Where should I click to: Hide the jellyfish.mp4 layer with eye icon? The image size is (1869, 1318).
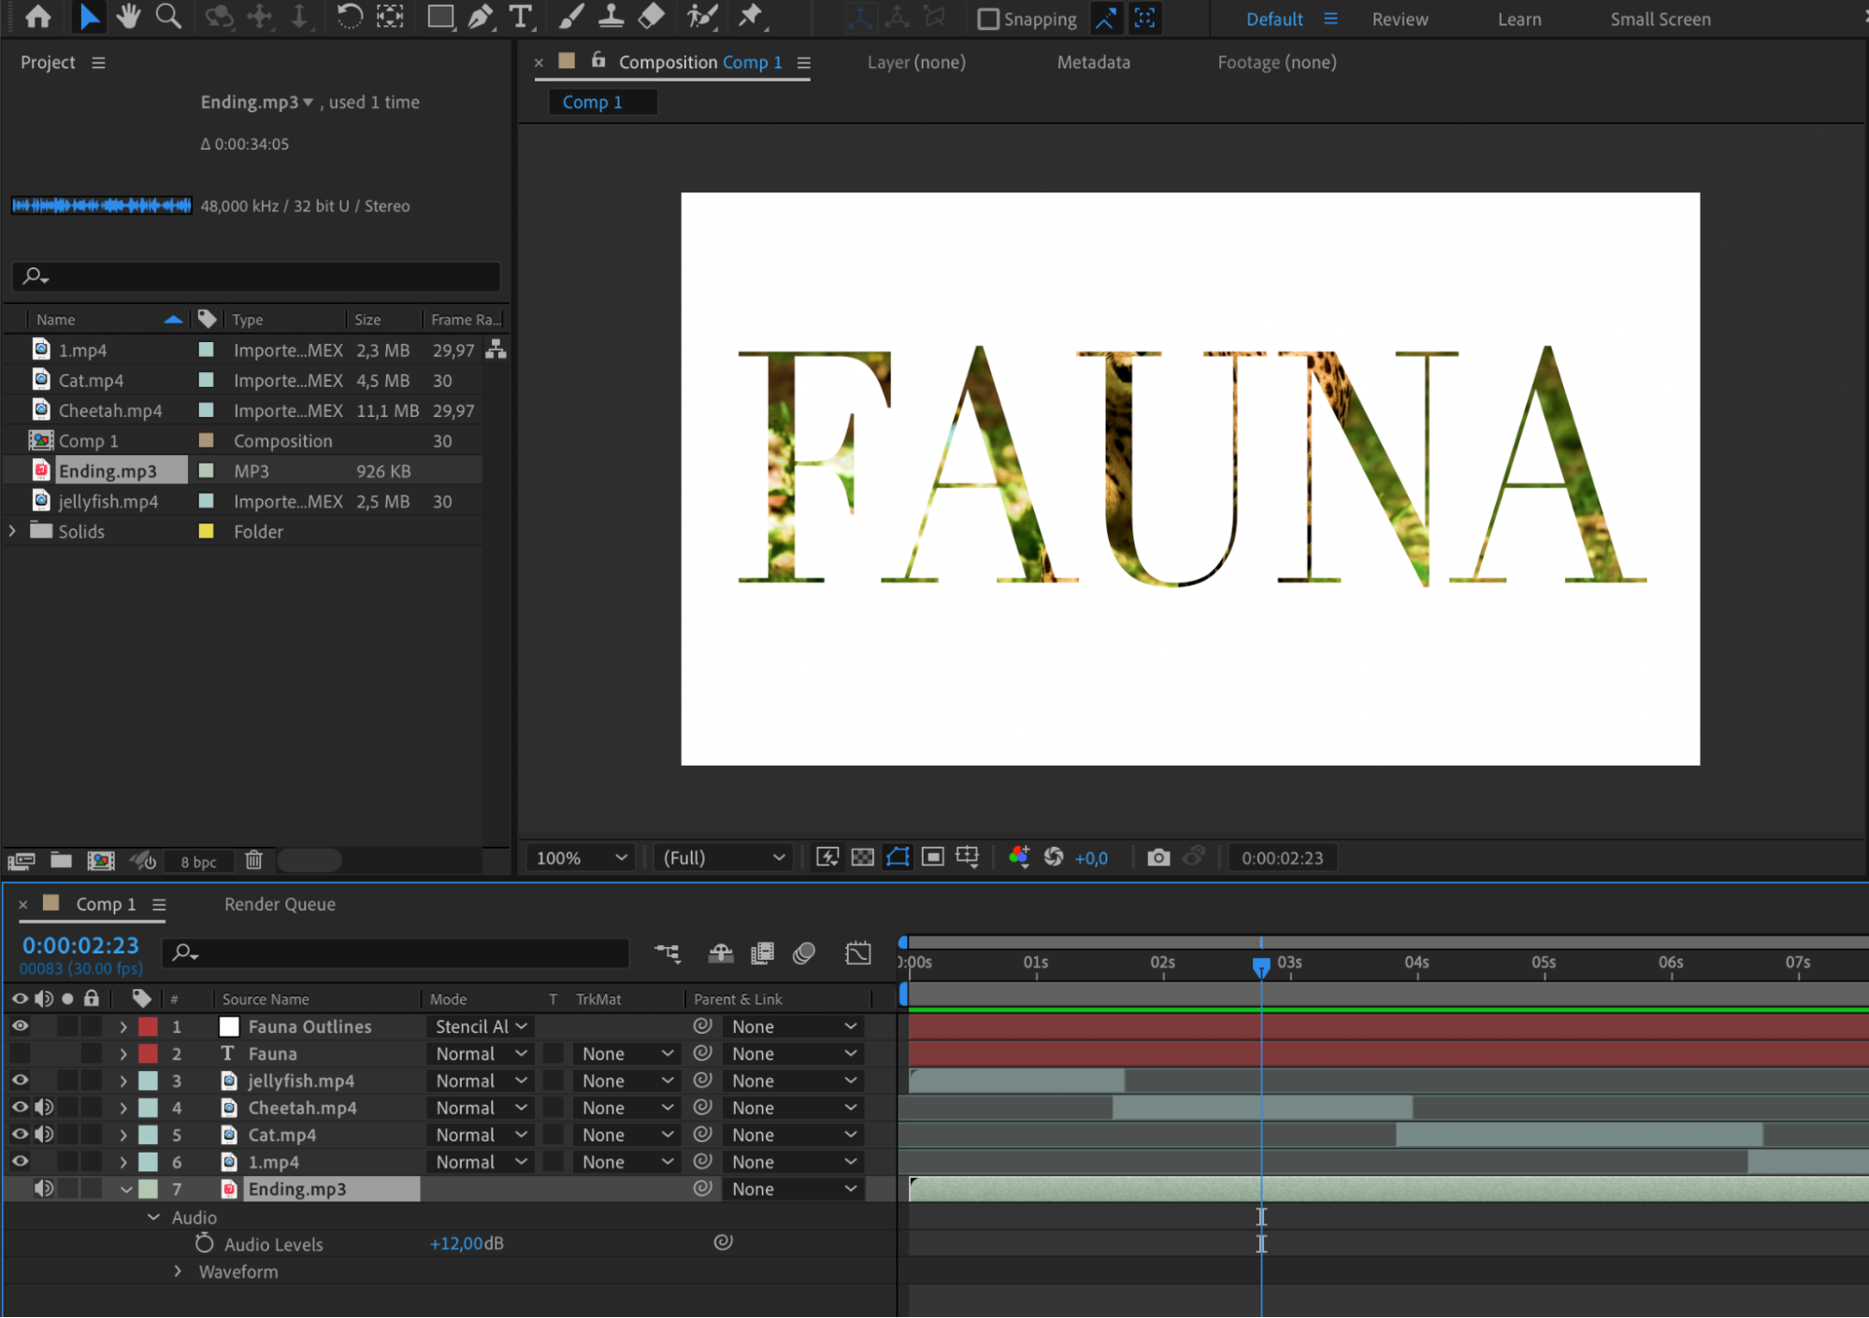(x=20, y=1080)
